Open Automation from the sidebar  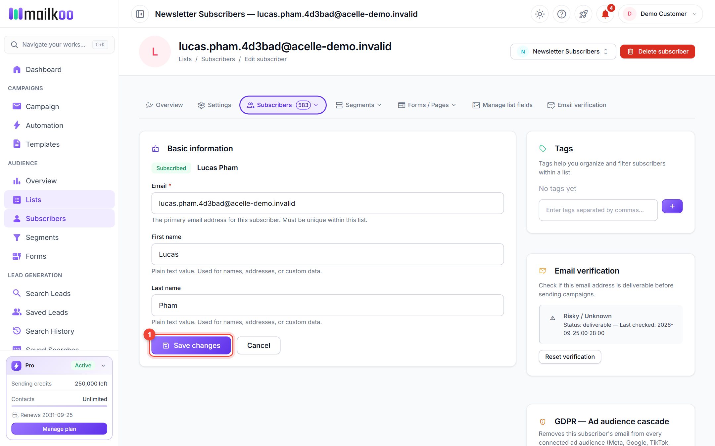coord(59,125)
